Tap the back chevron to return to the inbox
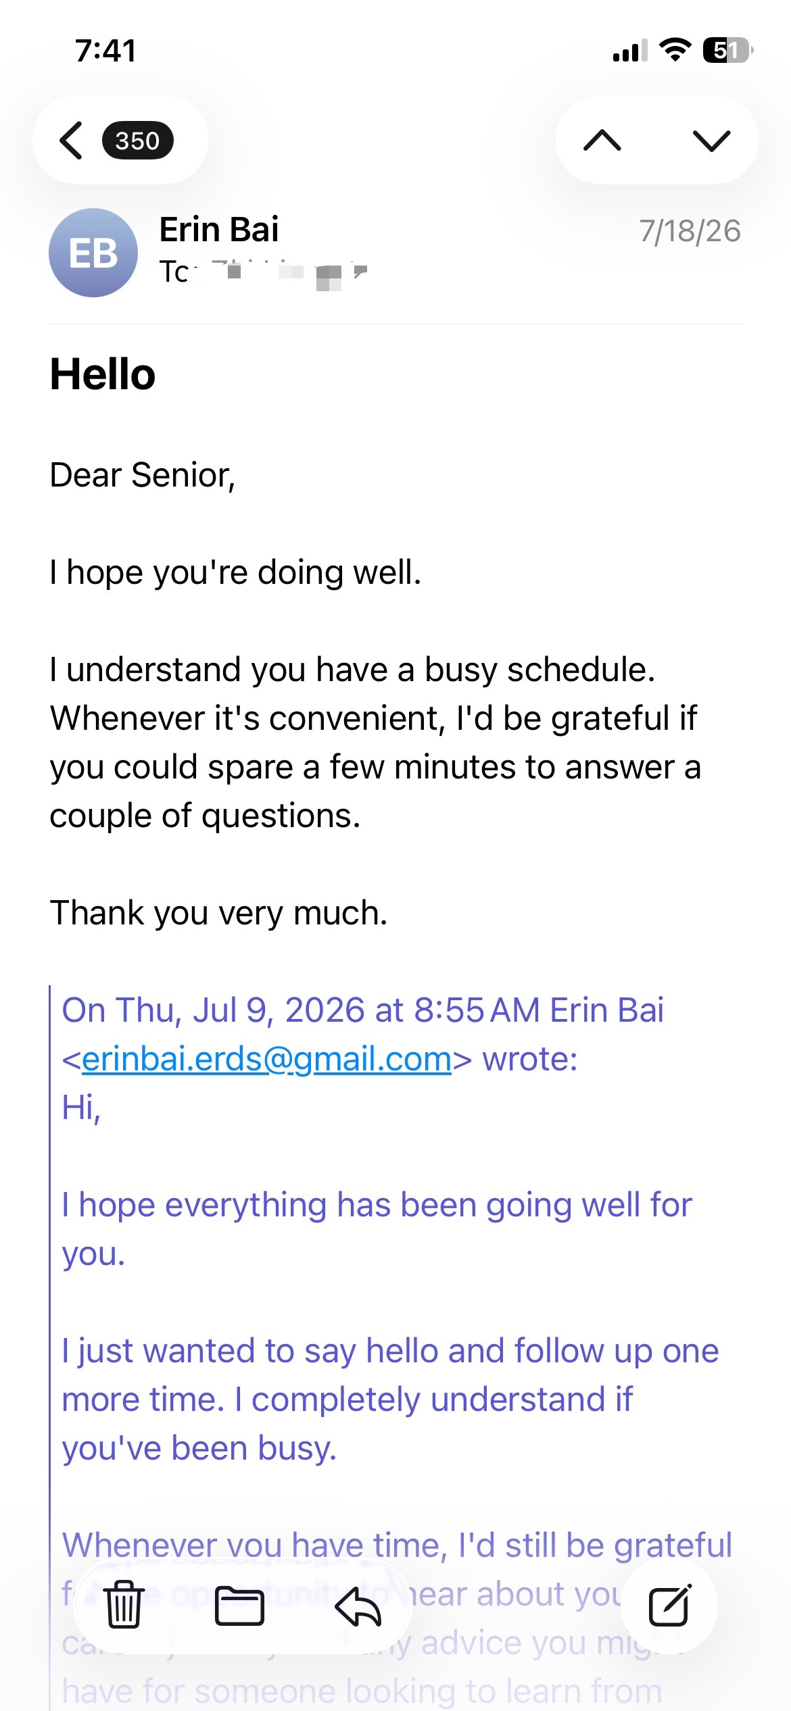 pos(71,141)
